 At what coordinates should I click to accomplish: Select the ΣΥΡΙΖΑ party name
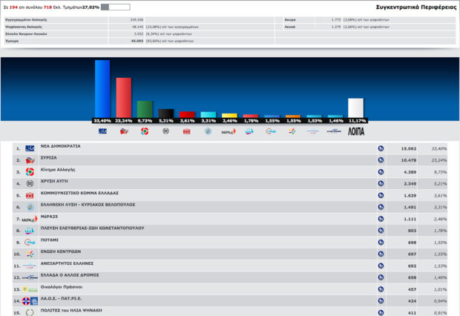coord(49,158)
